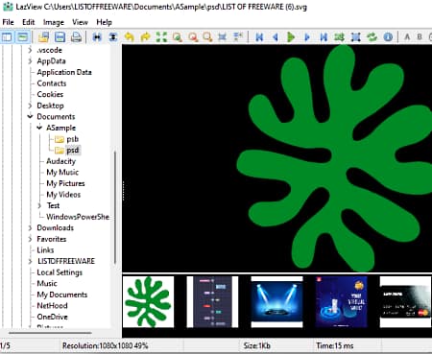Select the Contacts entry
The image size is (432, 354).
click(x=52, y=83)
